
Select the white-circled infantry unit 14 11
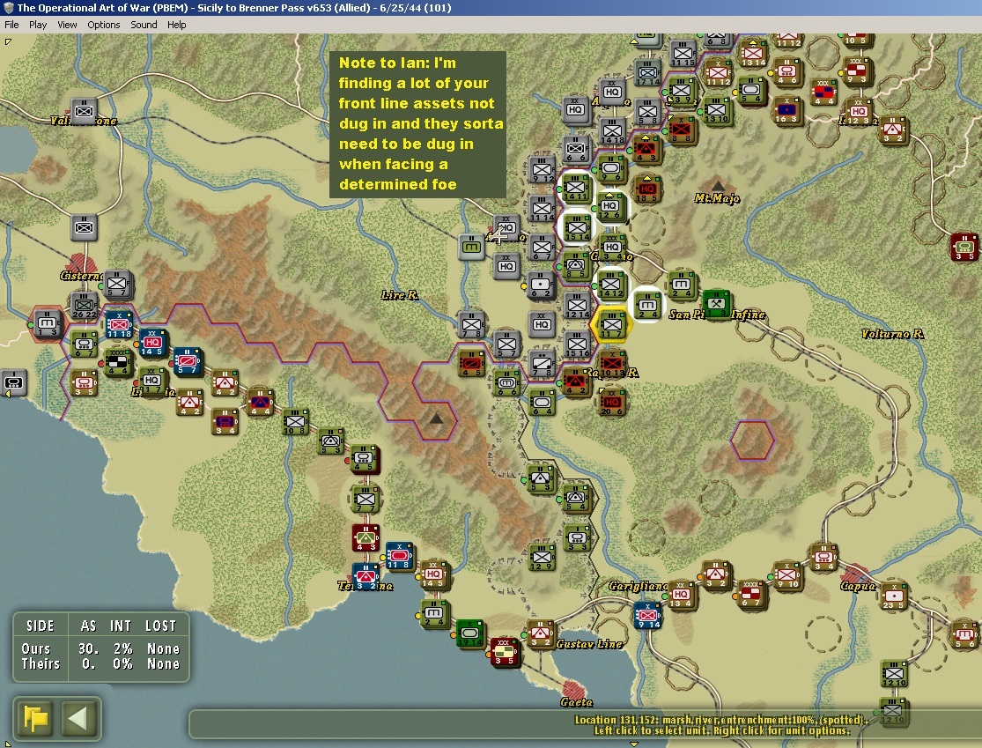click(575, 188)
